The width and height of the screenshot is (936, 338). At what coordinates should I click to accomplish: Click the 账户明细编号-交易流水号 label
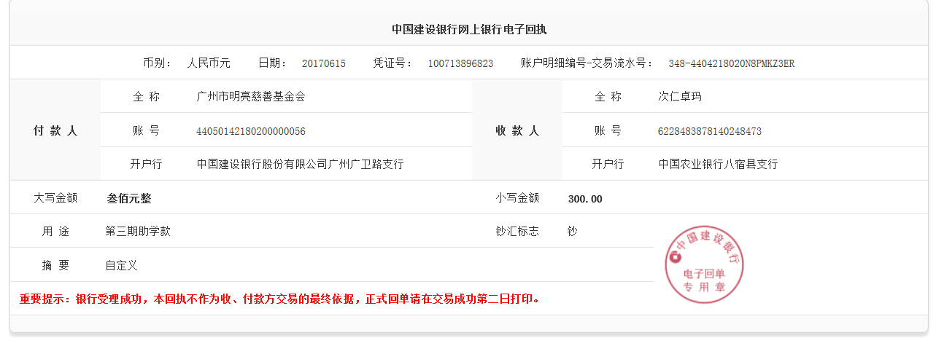588,63
